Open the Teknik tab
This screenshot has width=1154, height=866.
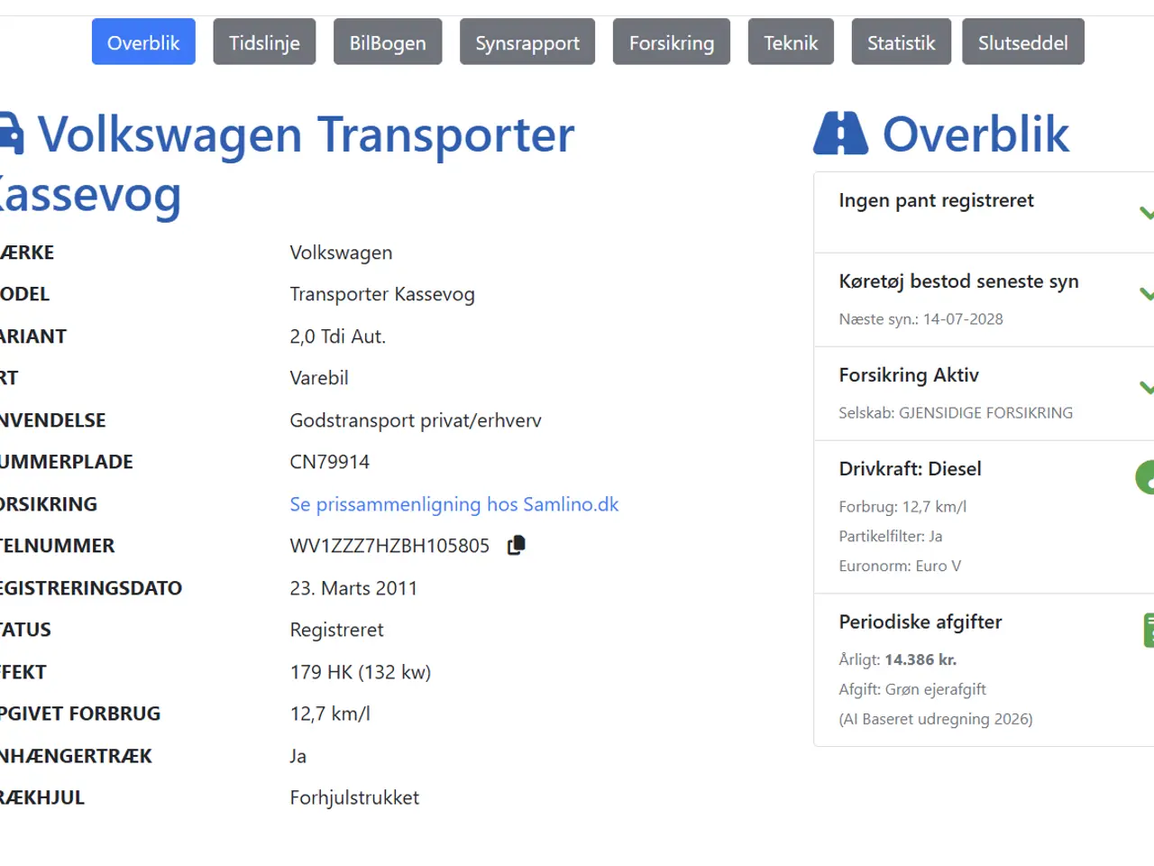(x=791, y=42)
